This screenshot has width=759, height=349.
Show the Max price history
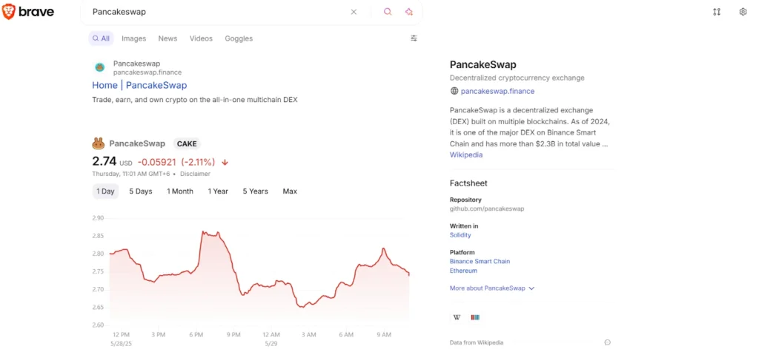(290, 192)
